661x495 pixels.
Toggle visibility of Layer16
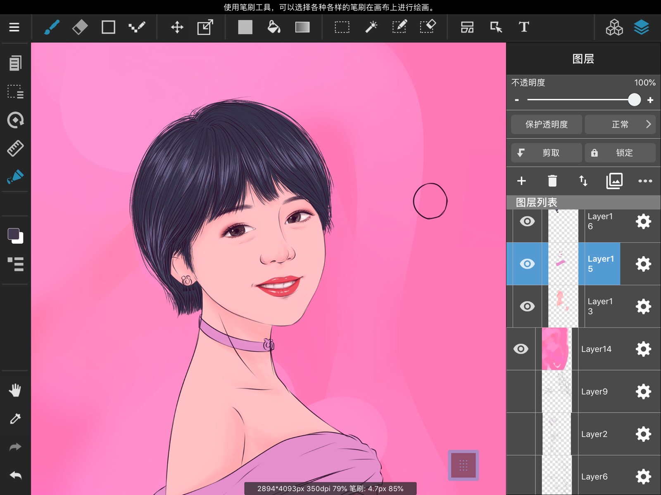coord(527,222)
